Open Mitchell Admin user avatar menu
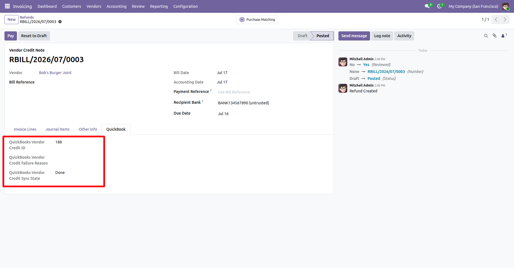514x268 pixels. [x=505, y=6]
